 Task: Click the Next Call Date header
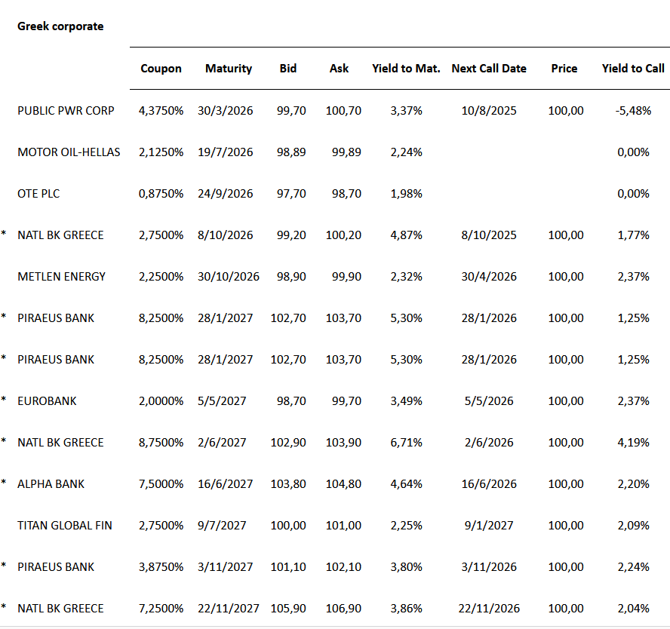click(489, 69)
